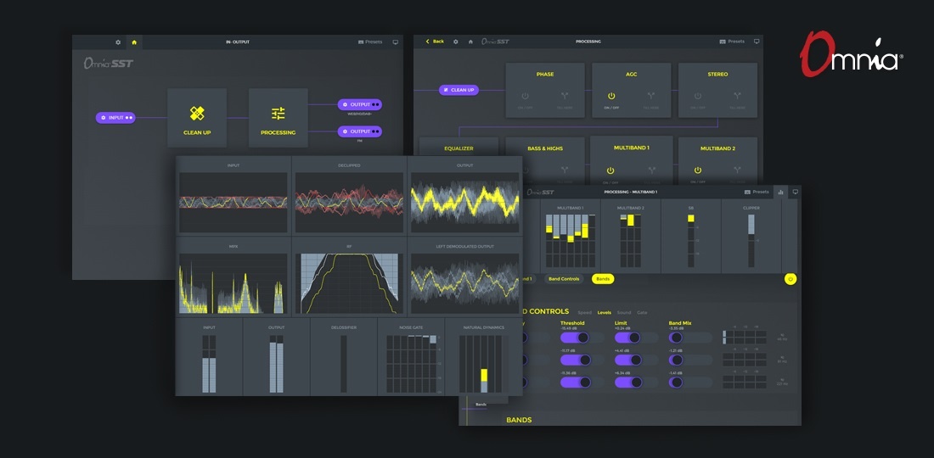Switch to the Levels tab
Screen dimensions: 934x458
pos(604,312)
